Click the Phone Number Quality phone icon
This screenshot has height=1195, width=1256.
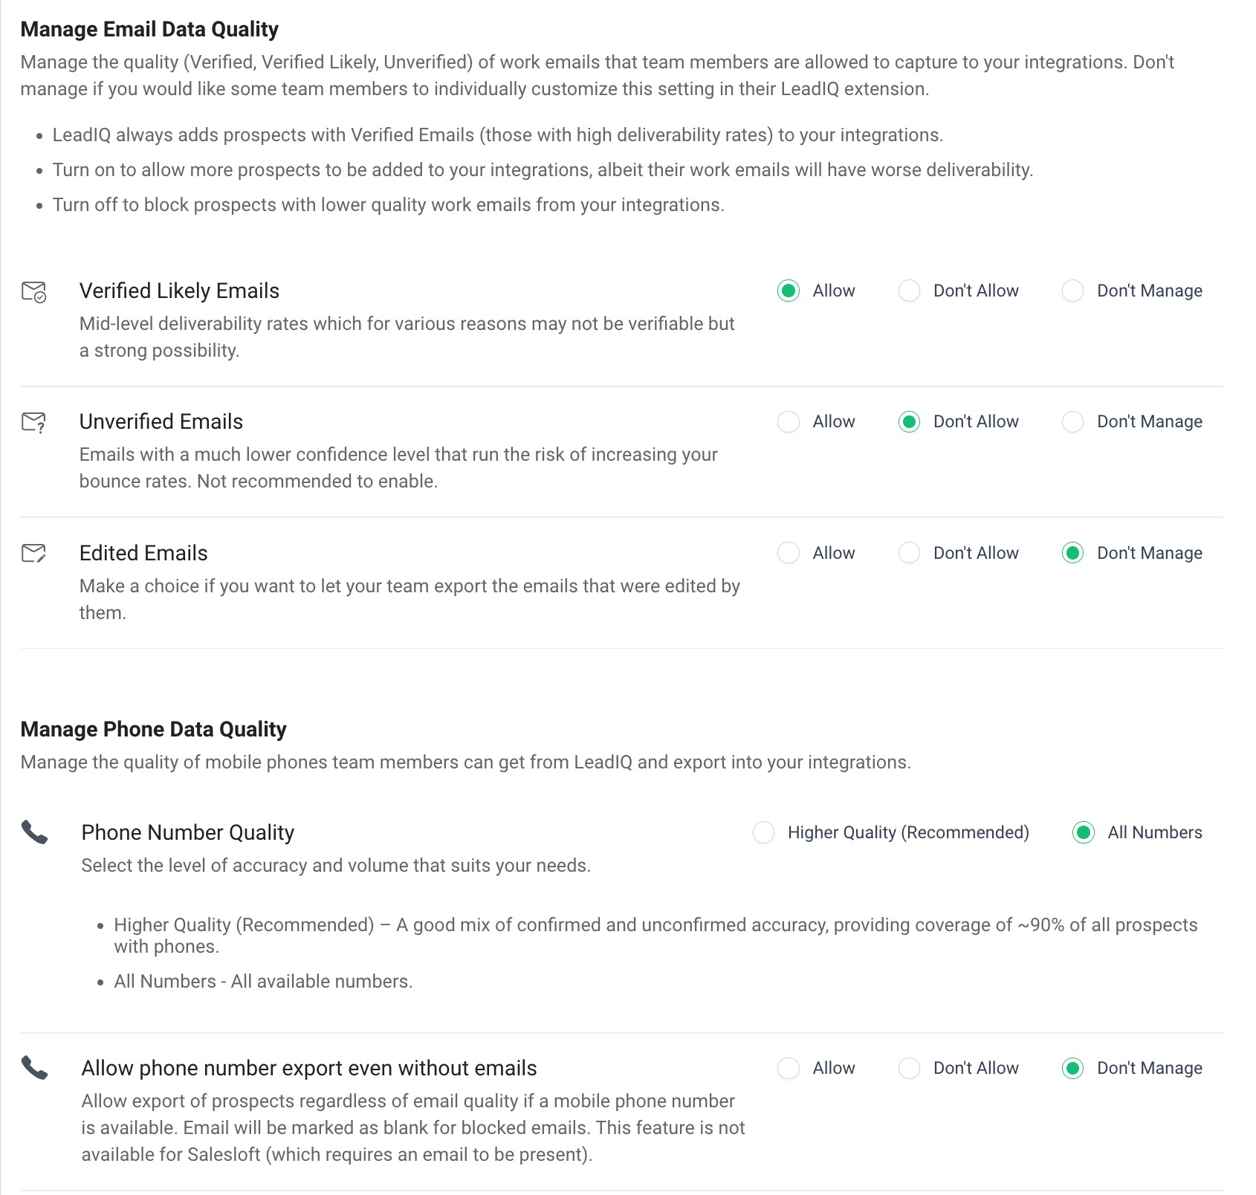tap(34, 832)
